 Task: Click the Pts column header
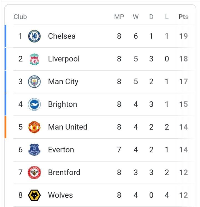click(x=183, y=17)
